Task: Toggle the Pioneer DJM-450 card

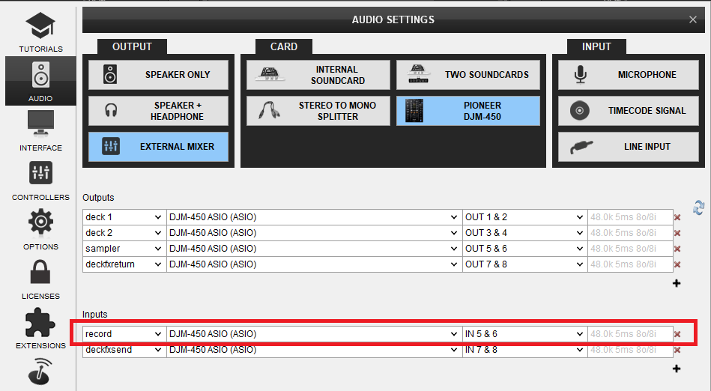Action: point(468,111)
